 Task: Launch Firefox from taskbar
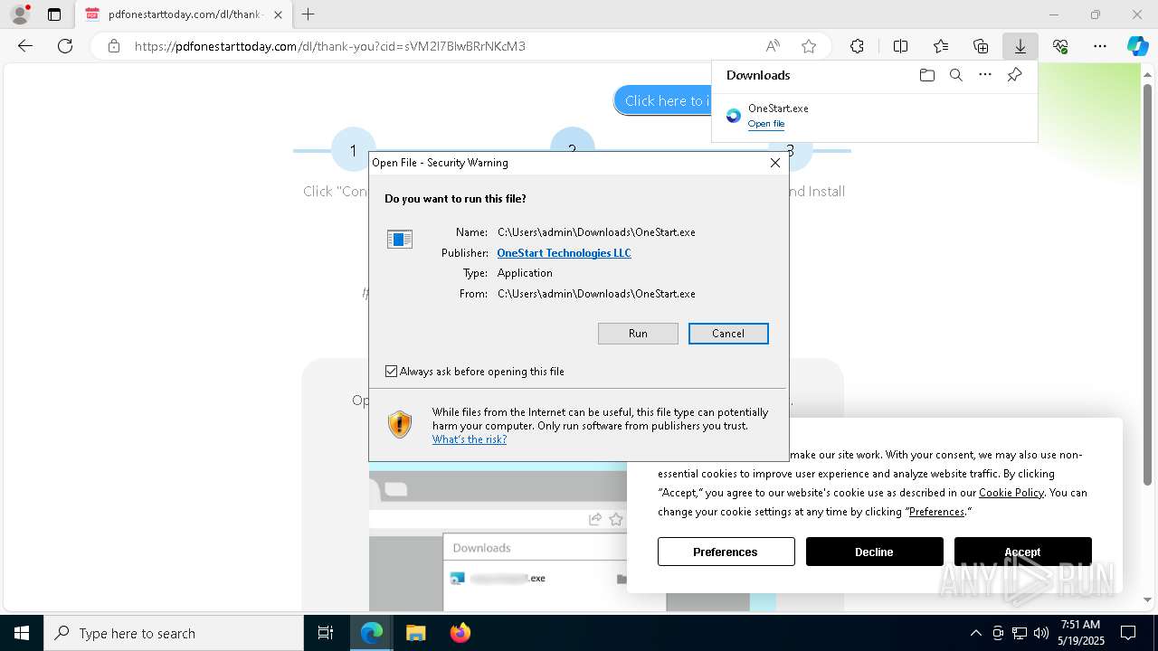pos(460,633)
